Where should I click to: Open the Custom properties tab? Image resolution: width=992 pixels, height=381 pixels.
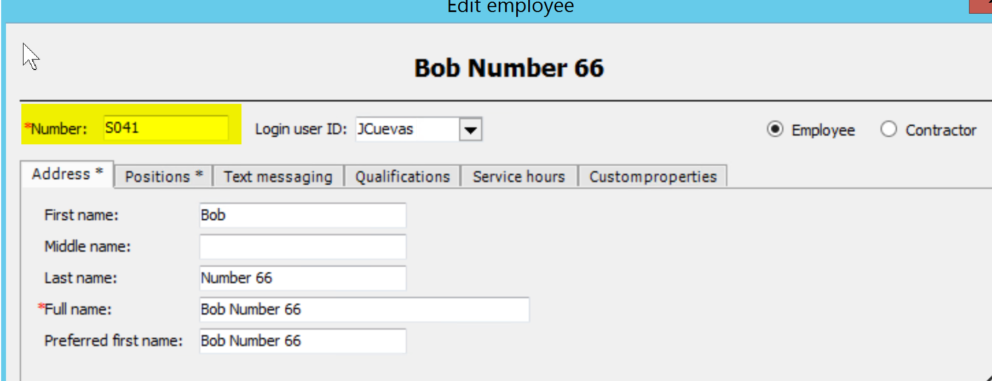pyautogui.click(x=653, y=177)
